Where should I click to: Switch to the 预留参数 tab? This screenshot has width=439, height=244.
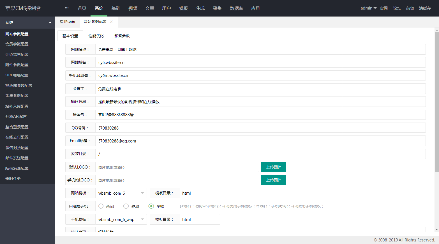pyautogui.click(x=121, y=36)
